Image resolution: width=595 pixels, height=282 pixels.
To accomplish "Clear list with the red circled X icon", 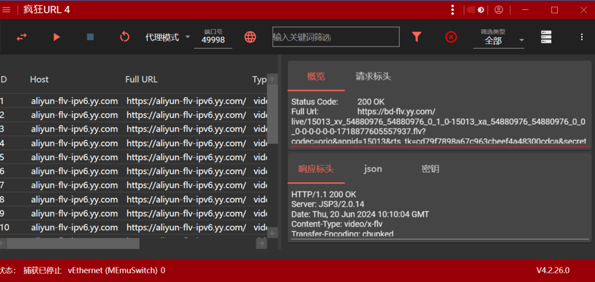I will 451,37.
